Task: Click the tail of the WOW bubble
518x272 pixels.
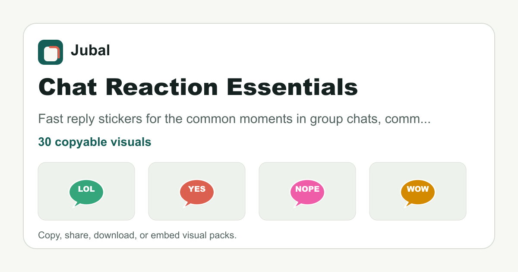Action: tap(408, 204)
